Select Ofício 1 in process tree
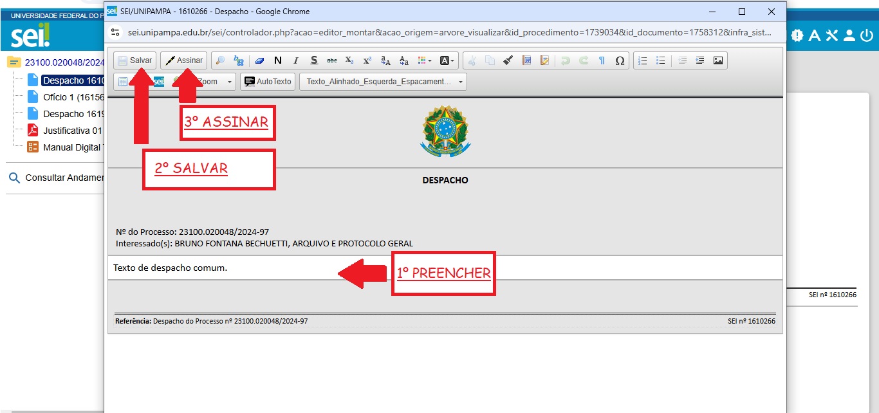Viewport: 879px width, 413px height. (x=72, y=97)
